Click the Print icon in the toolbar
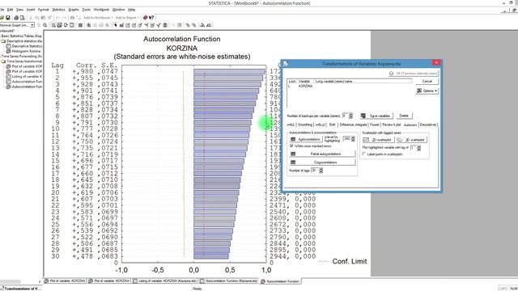 [16, 18]
